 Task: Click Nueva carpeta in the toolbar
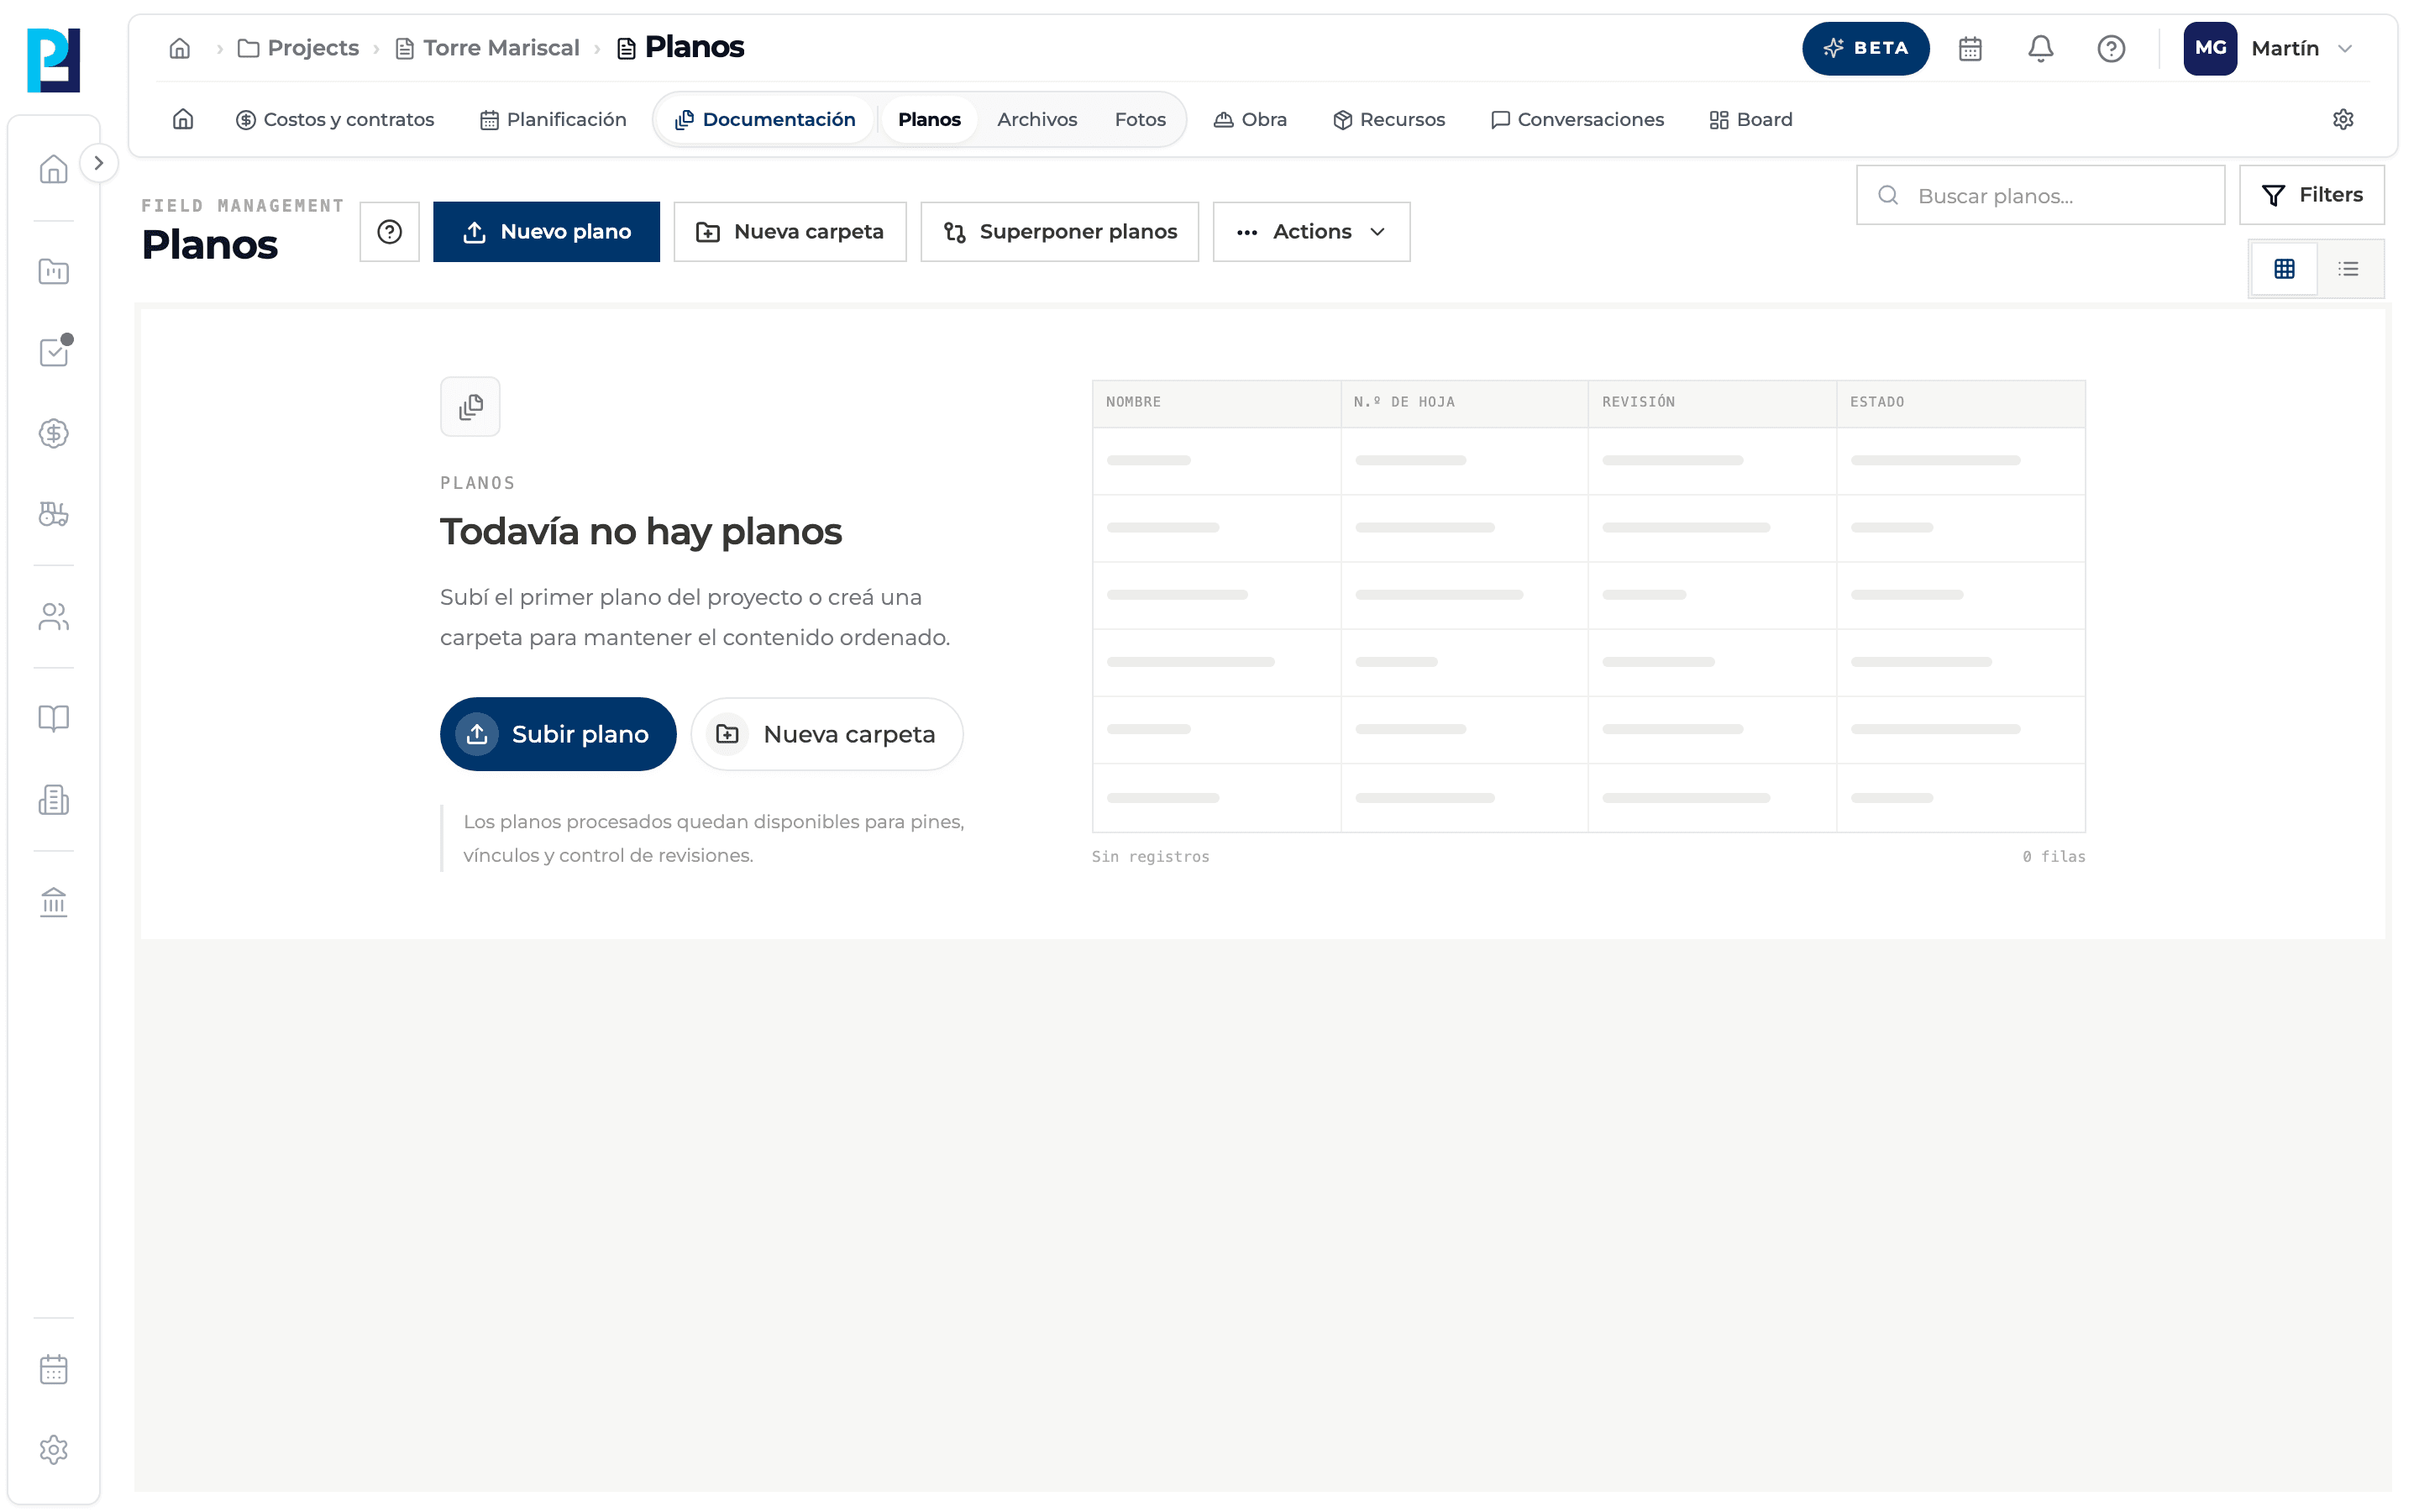coord(790,232)
